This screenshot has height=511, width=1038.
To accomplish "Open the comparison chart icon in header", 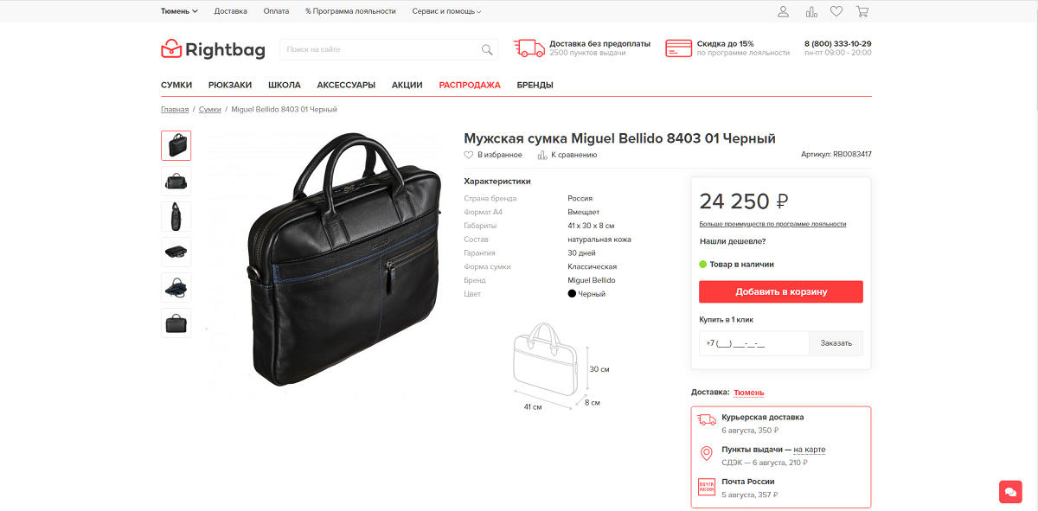I will (811, 11).
